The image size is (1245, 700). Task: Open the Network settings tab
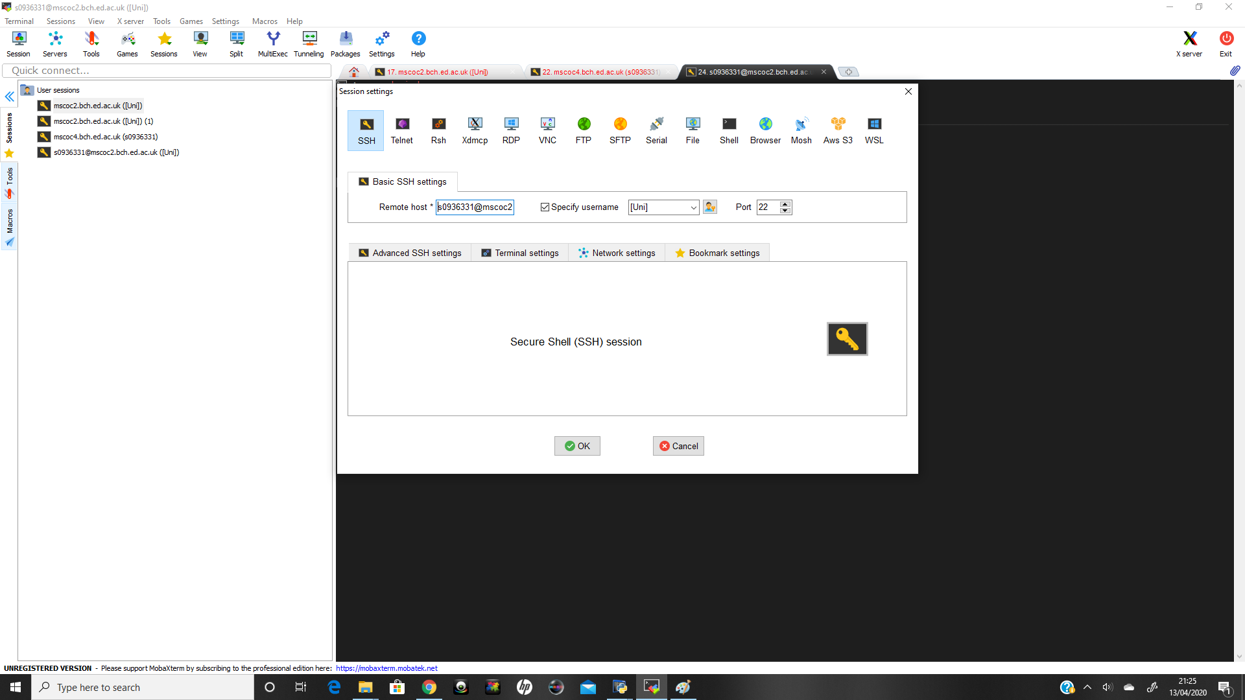pos(617,253)
